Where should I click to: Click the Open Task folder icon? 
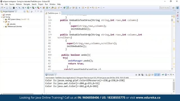[x=55, y=8]
